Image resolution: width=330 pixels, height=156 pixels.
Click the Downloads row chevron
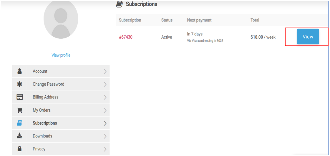click(x=105, y=136)
